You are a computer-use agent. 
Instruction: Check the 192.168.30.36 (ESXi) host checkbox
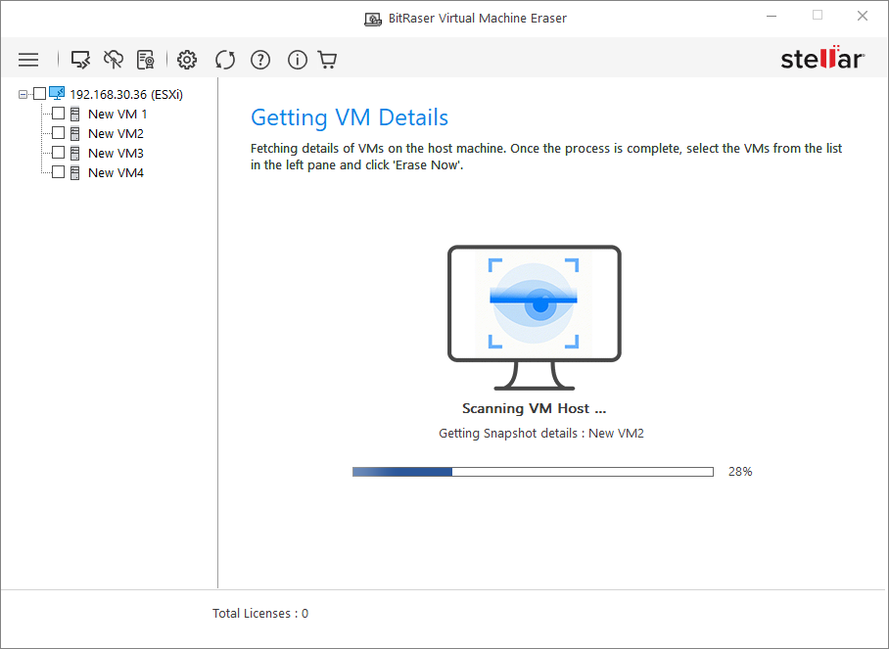(x=40, y=94)
